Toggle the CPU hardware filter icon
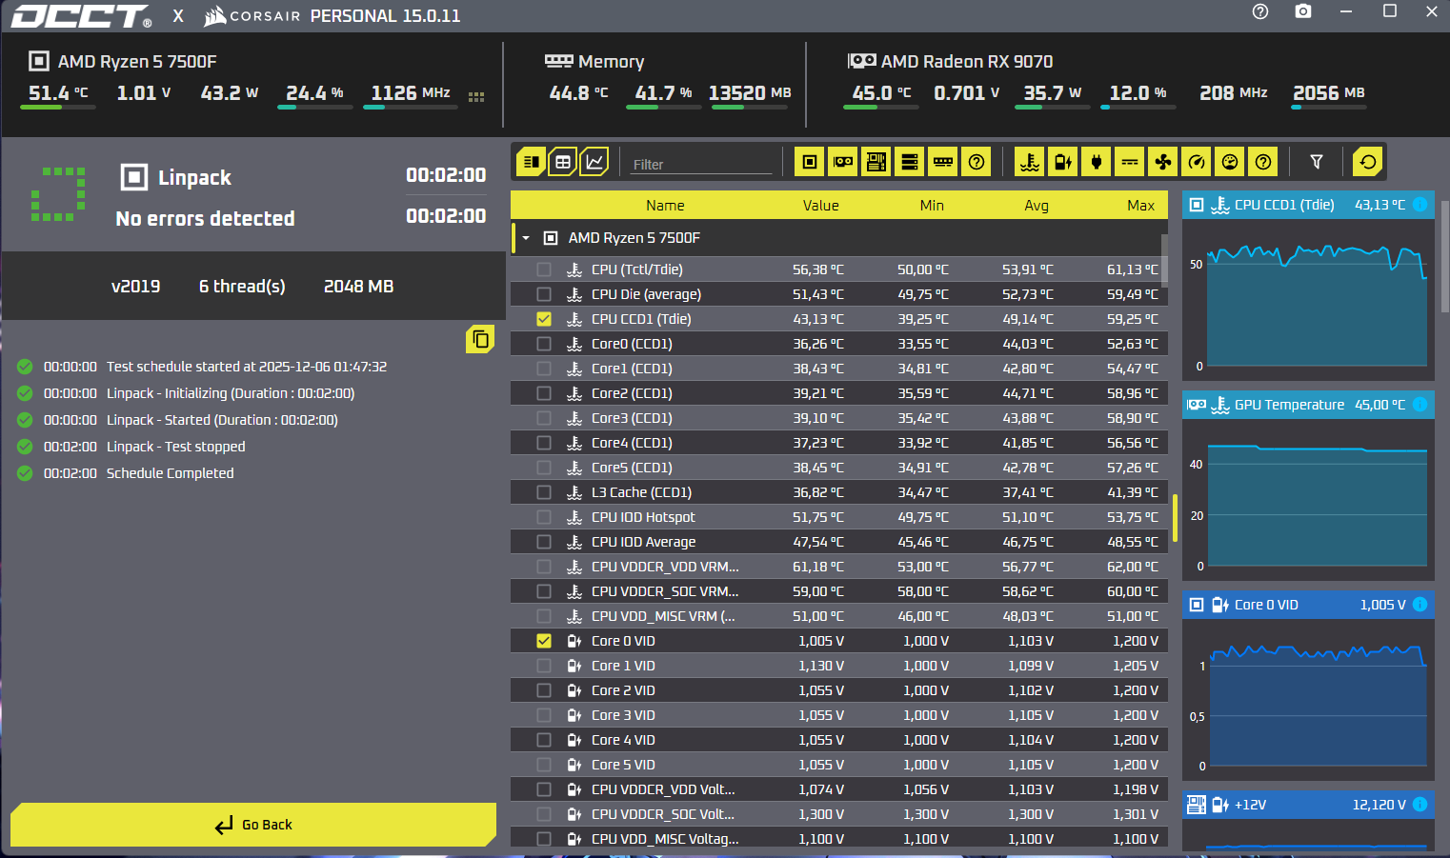This screenshot has width=1450, height=858. [810, 162]
